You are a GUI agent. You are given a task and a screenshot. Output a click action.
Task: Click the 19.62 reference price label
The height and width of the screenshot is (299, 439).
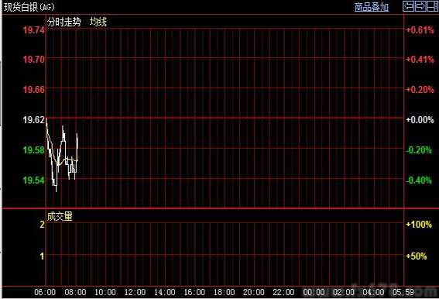[33, 120]
